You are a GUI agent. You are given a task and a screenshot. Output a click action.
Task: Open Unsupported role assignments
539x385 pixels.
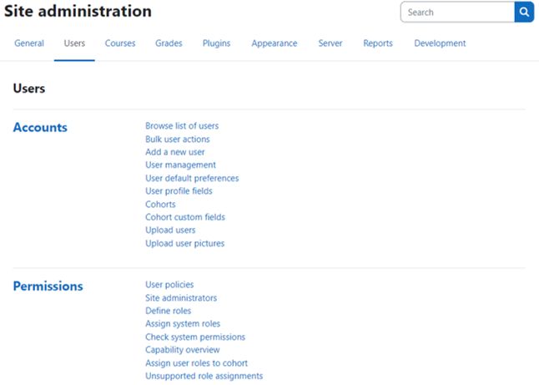coord(204,376)
